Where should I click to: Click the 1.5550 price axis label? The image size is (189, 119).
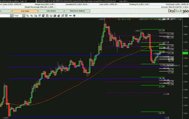pyautogui.click(x=185, y=74)
